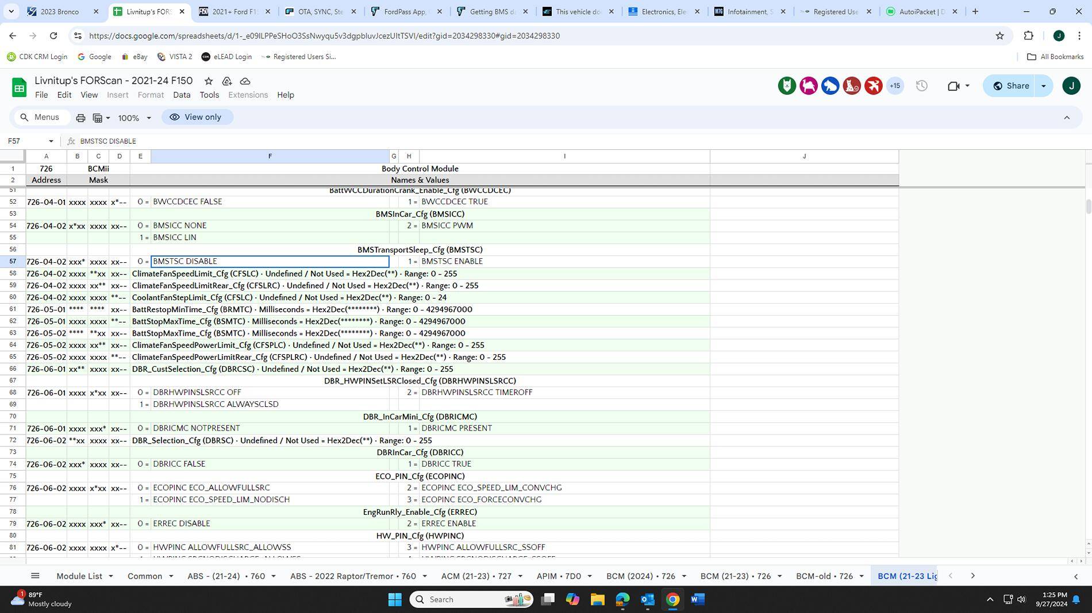Bookmark this page with star icon
Screen dimensions: 1092x613
point(999,36)
